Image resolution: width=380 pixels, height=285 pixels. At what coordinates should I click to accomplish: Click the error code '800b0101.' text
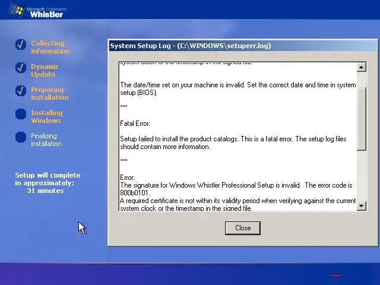pyautogui.click(x=135, y=193)
